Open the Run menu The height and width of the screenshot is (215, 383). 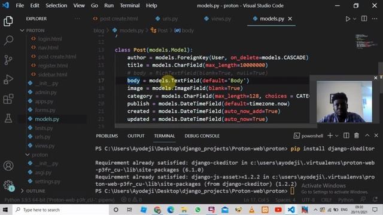coord(109,5)
